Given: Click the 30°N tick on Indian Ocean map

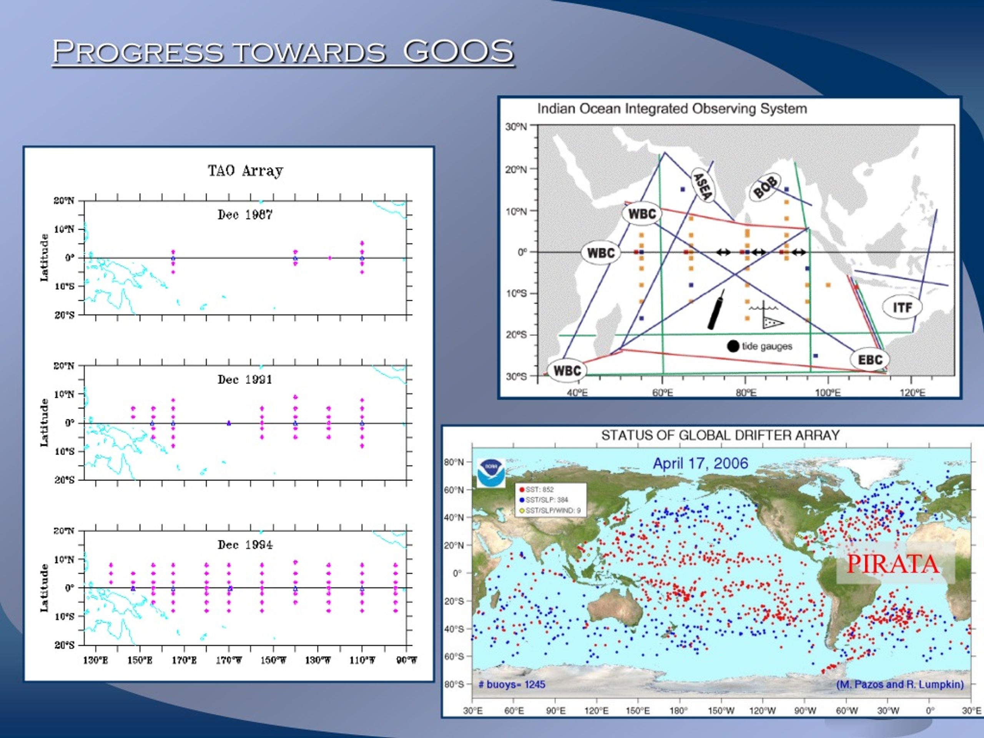Looking at the screenshot, I should point(516,127).
